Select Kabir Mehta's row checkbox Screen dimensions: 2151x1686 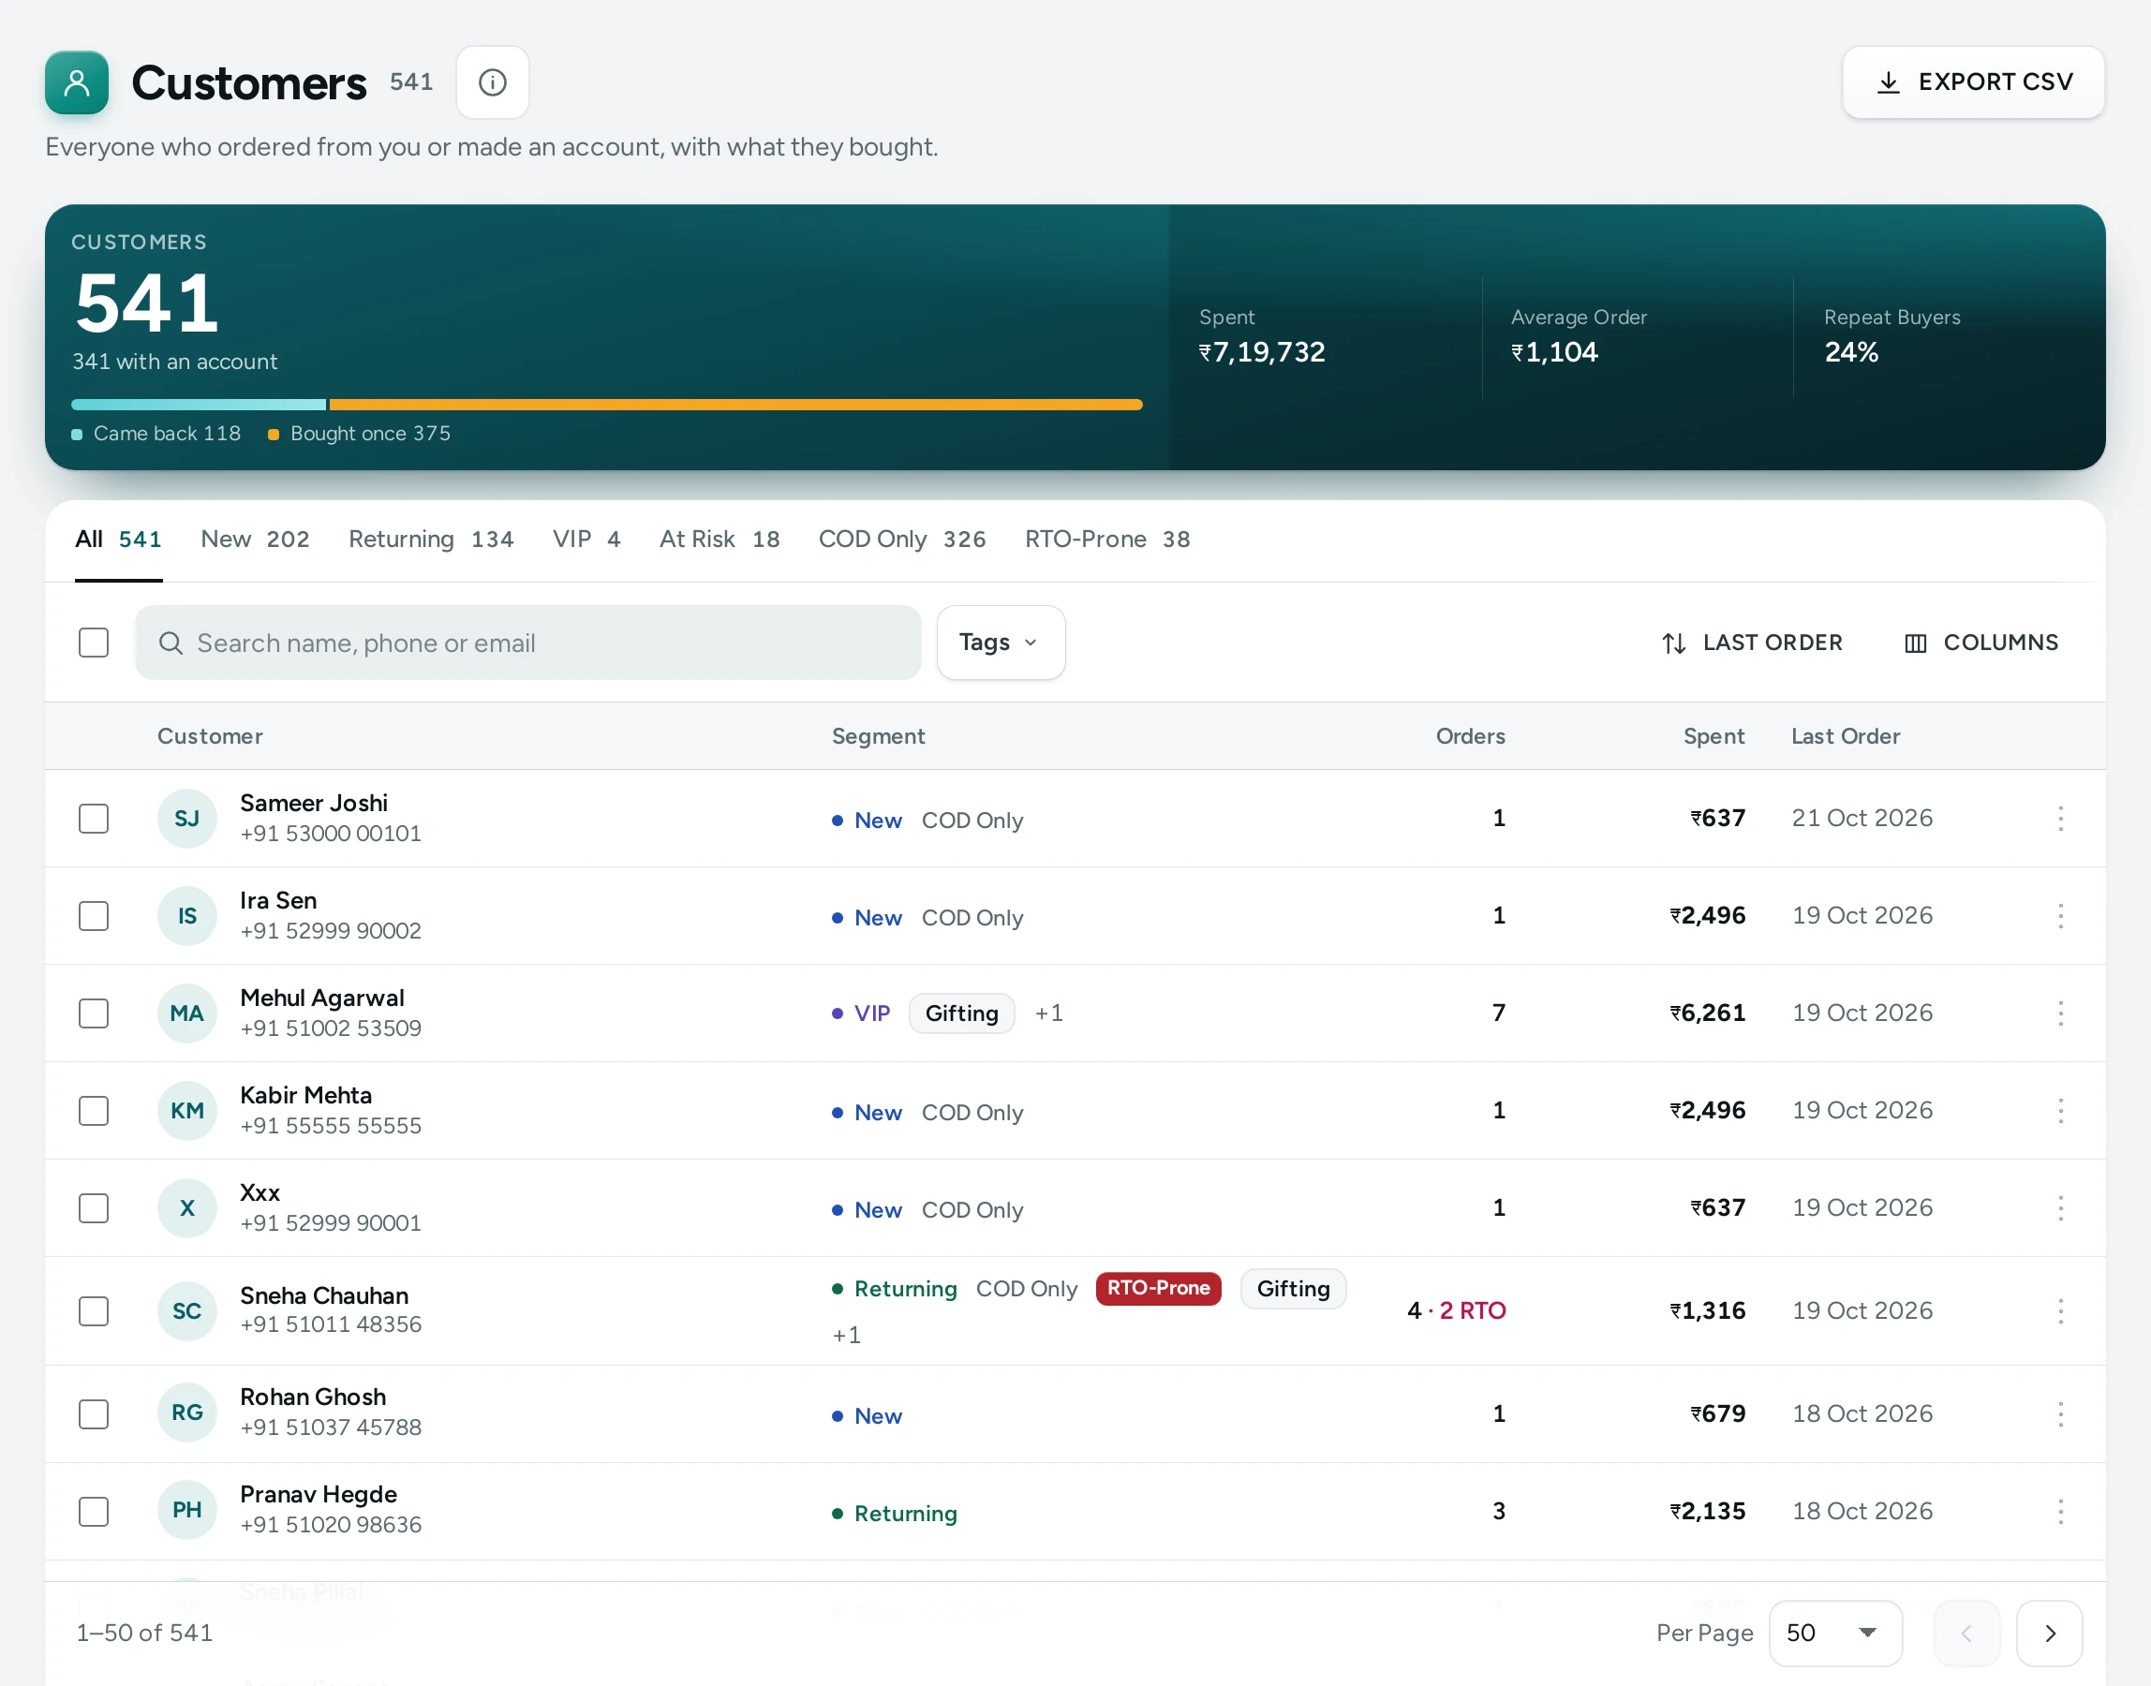94,1111
